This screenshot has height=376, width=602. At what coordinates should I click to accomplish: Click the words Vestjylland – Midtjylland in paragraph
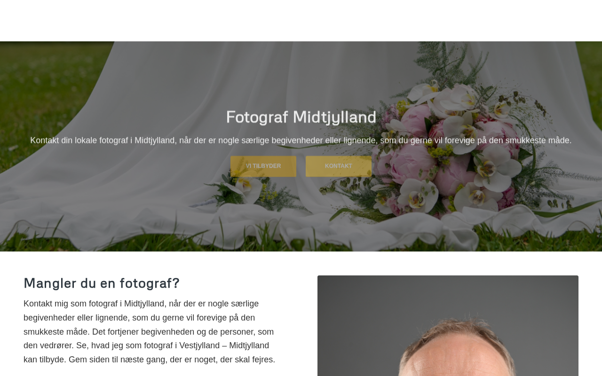[x=224, y=346]
